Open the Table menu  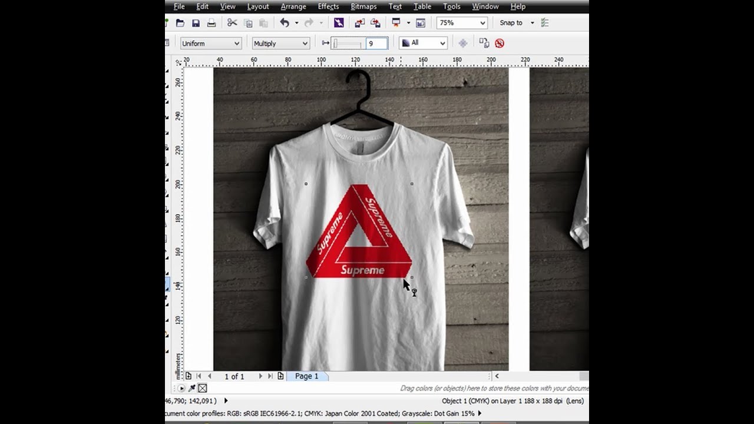422,6
